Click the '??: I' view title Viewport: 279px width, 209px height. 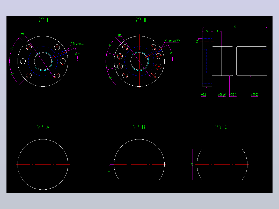click(43, 20)
